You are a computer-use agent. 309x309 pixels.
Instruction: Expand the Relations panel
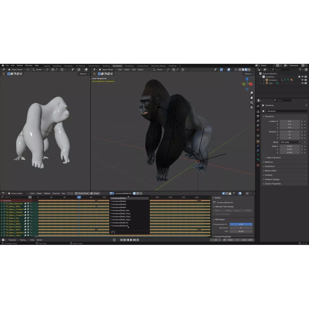coord(269,162)
